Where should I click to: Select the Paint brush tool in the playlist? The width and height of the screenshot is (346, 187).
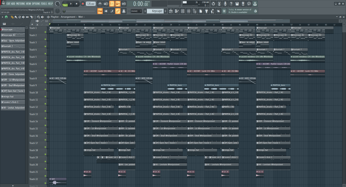pos(16,17)
